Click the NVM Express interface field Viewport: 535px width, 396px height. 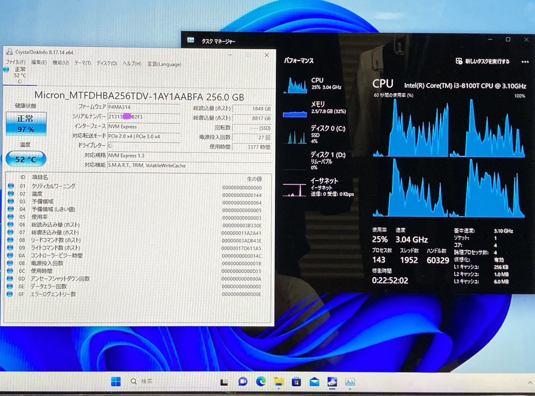pos(144,126)
